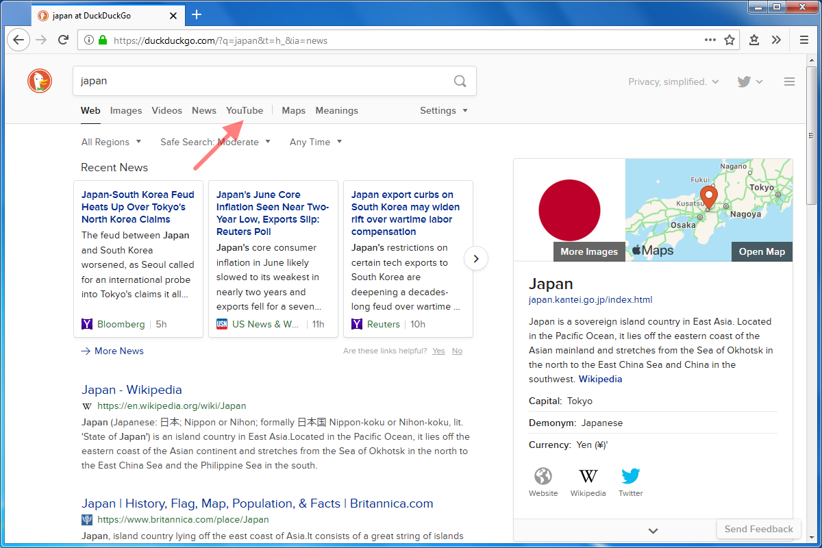Switch to the Maps tab
The height and width of the screenshot is (548, 822).
pyautogui.click(x=294, y=110)
